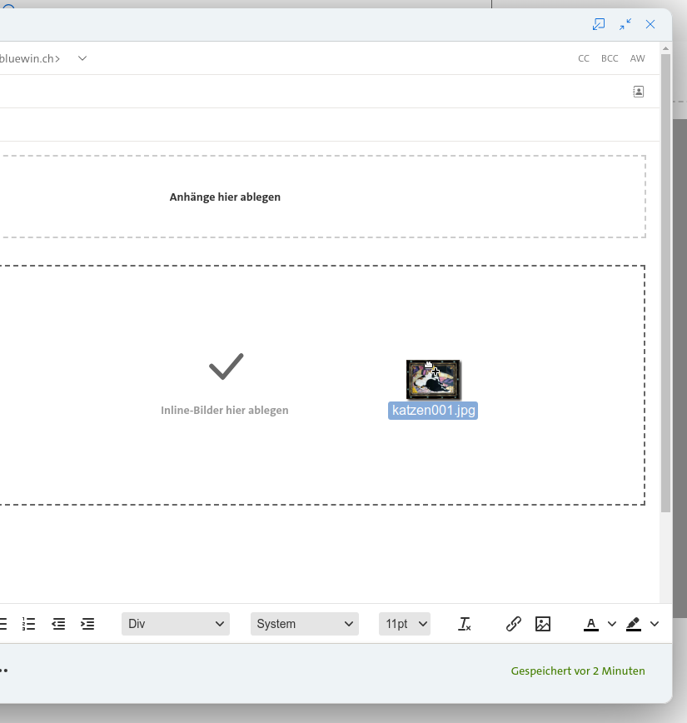
Task: Insert a hyperlink with link icon
Action: 514,624
